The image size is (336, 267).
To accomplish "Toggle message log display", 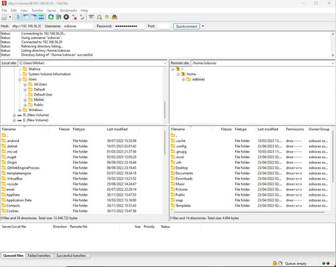I will (x=19, y=17).
